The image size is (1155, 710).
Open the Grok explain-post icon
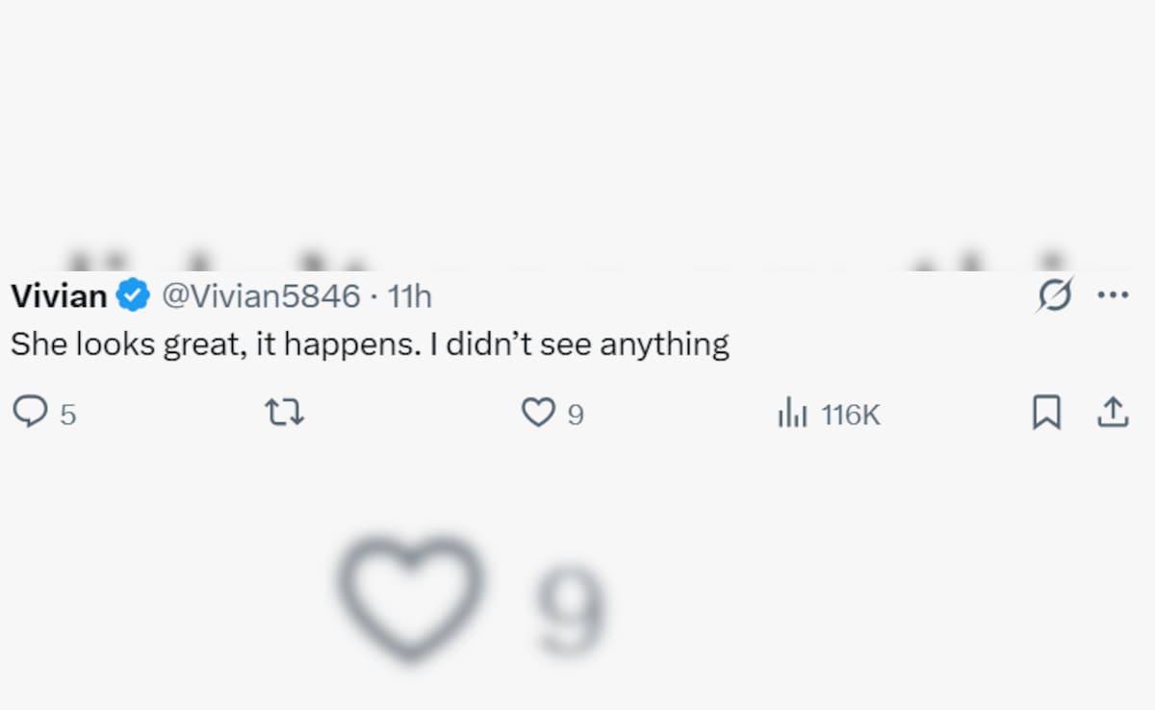[x=1054, y=296]
